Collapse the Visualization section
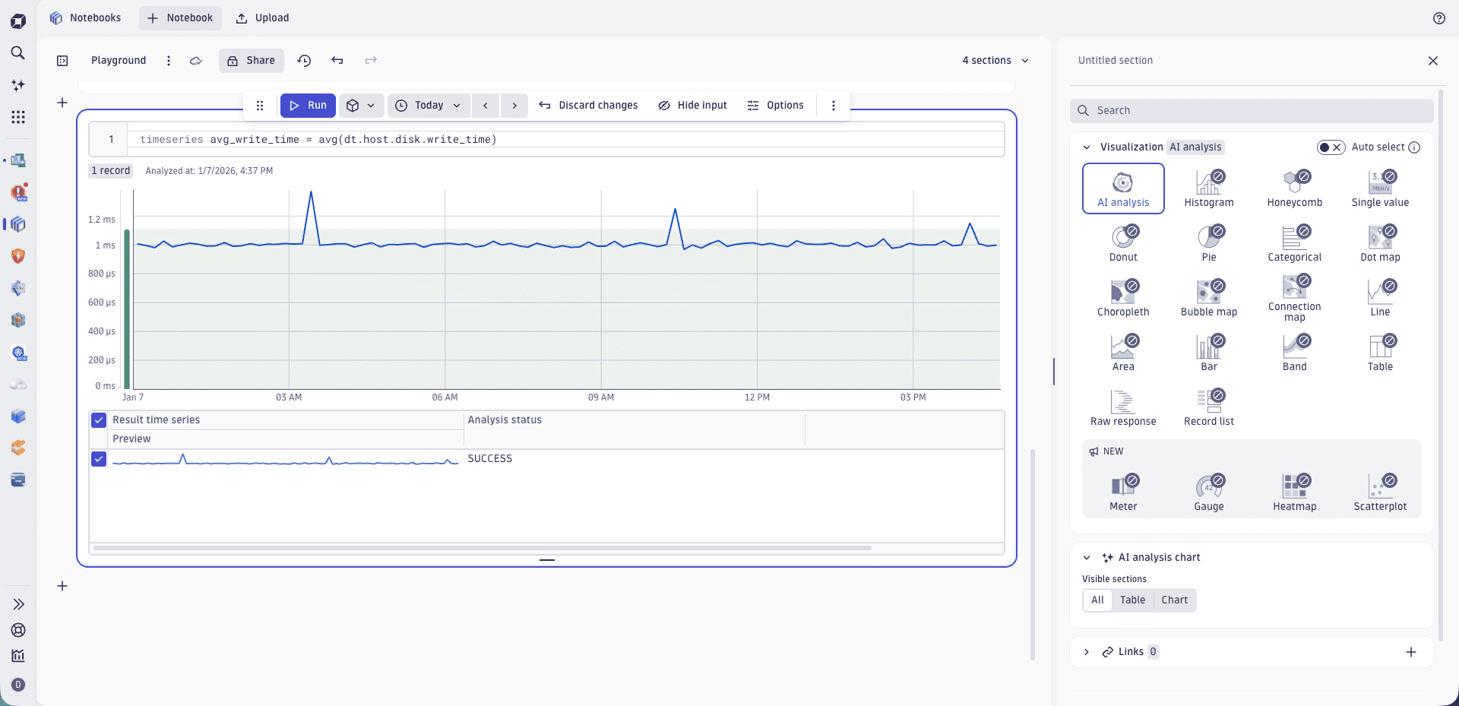The image size is (1459, 706). click(1086, 147)
